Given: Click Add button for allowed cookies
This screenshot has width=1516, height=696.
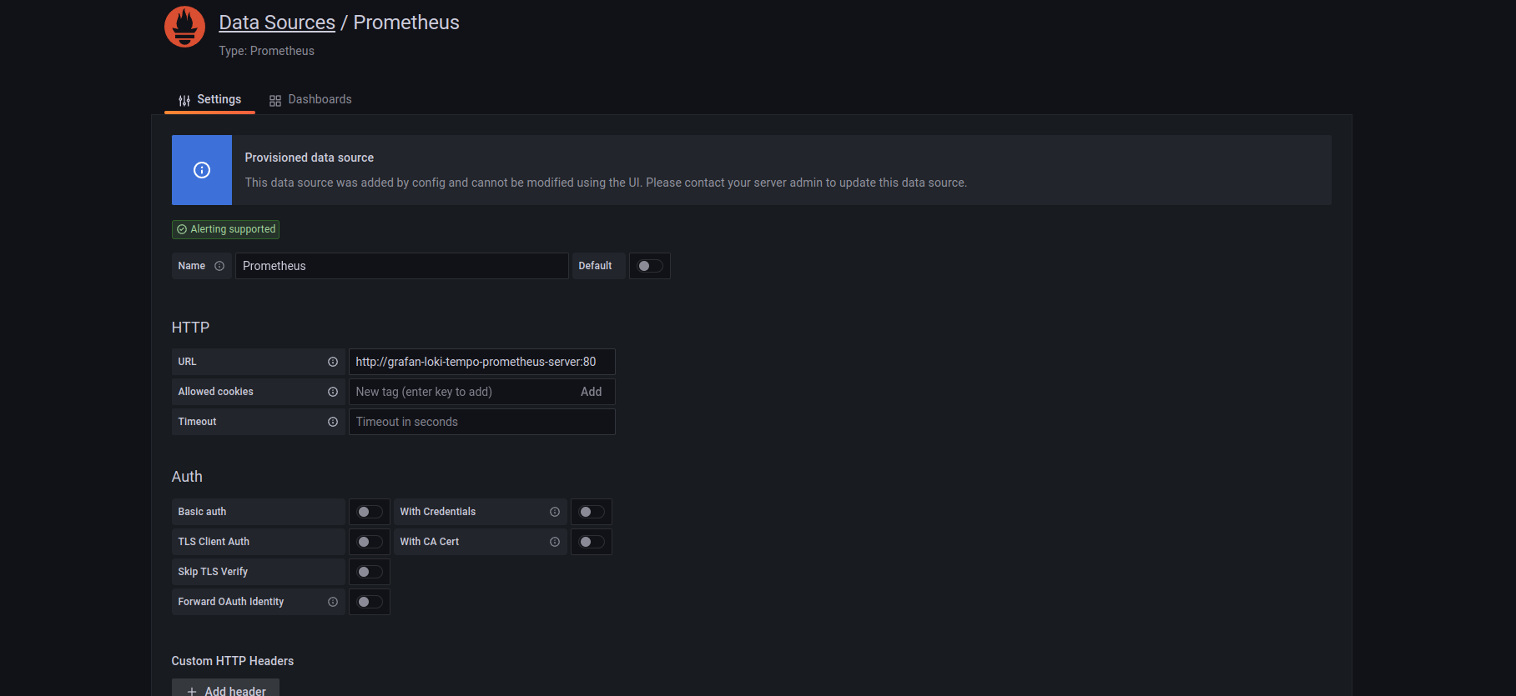Looking at the screenshot, I should (591, 392).
